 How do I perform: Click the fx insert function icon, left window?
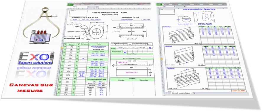(97, 7)
